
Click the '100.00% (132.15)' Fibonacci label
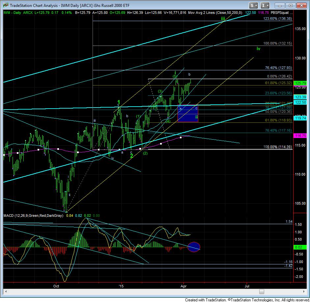(277, 43)
